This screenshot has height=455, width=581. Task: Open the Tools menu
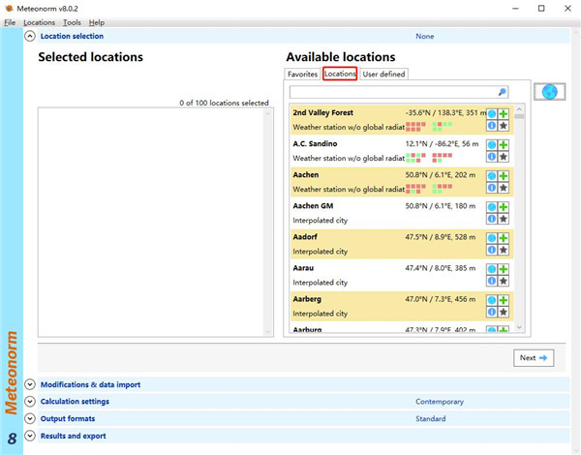(x=72, y=22)
